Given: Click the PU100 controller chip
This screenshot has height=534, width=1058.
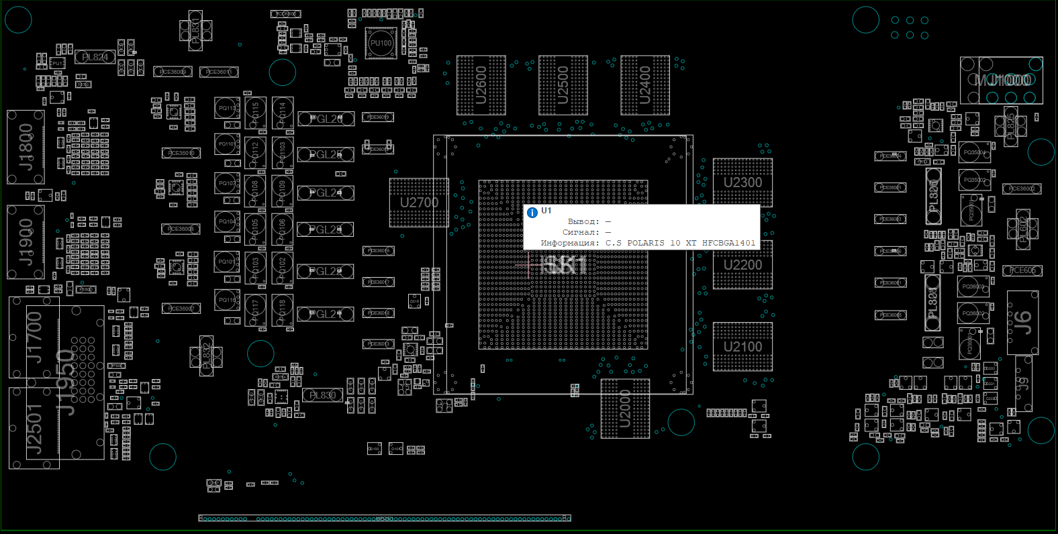Looking at the screenshot, I should 381,44.
